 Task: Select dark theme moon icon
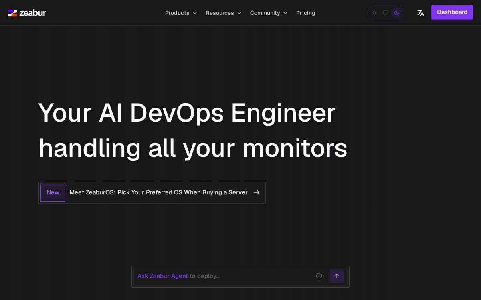point(397,13)
